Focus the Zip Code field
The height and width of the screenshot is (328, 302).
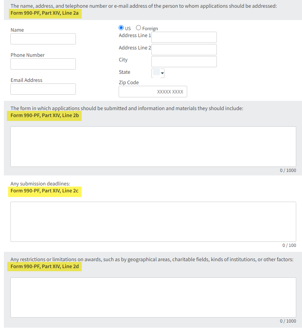pyautogui.click(x=153, y=92)
